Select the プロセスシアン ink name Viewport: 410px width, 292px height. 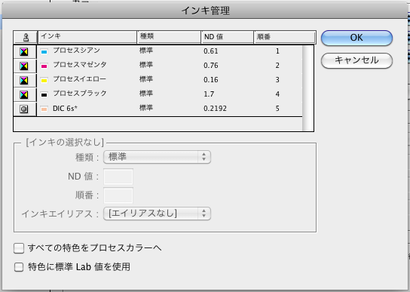point(76,51)
